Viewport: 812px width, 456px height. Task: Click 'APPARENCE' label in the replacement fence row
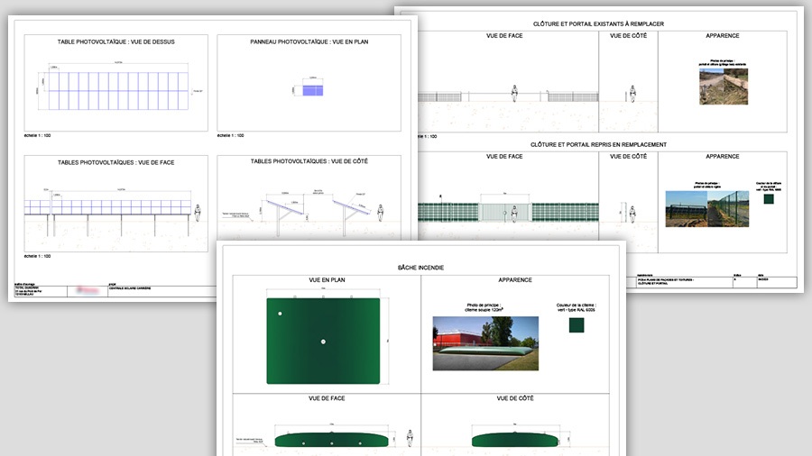point(723,156)
